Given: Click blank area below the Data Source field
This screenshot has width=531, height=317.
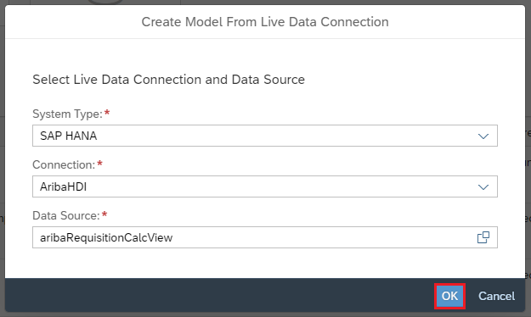Looking at the screenshot, I should (x=265, y=264).
